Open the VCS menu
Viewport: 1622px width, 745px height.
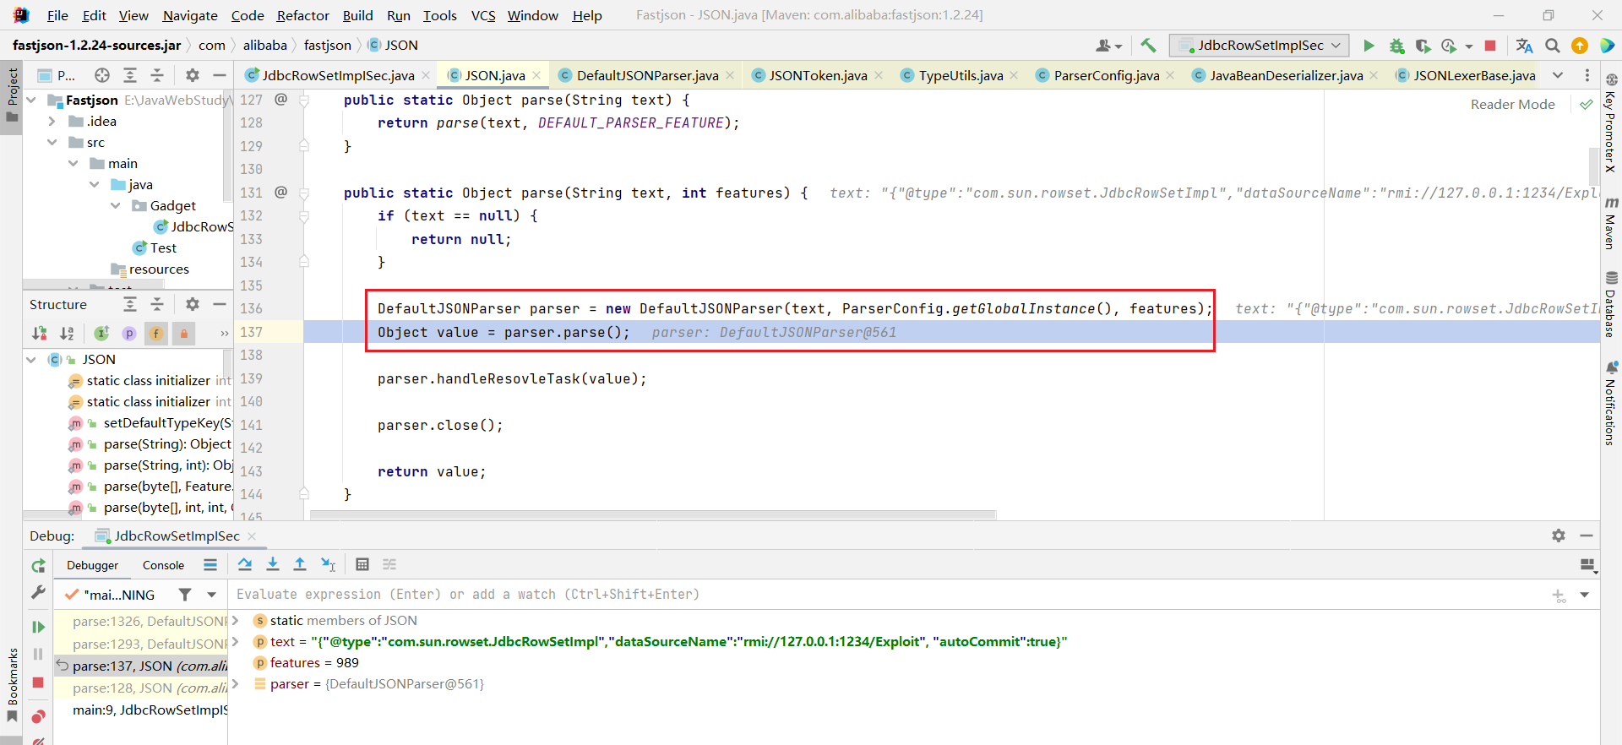[483, 15]
